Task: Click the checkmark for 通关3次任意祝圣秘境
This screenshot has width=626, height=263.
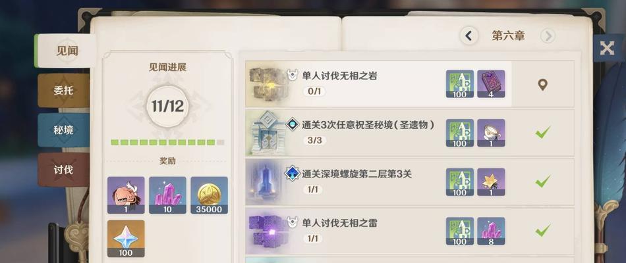Action: pyautogui.click(x=542, y=132)
